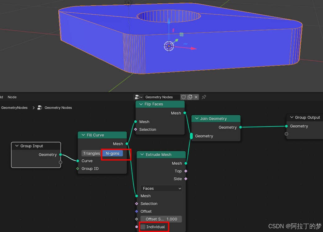Open the Faces mode dropdown
The height and width of the screenshot is (232, 323).
(161, 189)
